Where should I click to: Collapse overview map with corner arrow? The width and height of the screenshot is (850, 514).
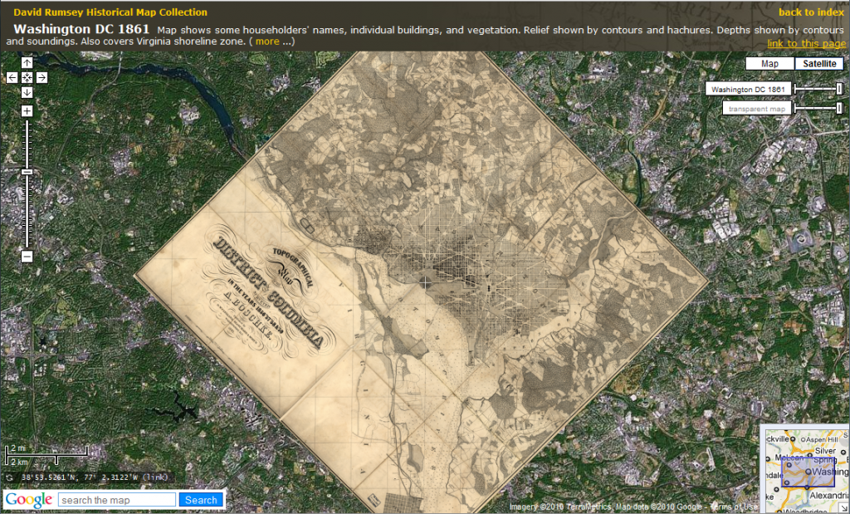(x=844, y=508)
